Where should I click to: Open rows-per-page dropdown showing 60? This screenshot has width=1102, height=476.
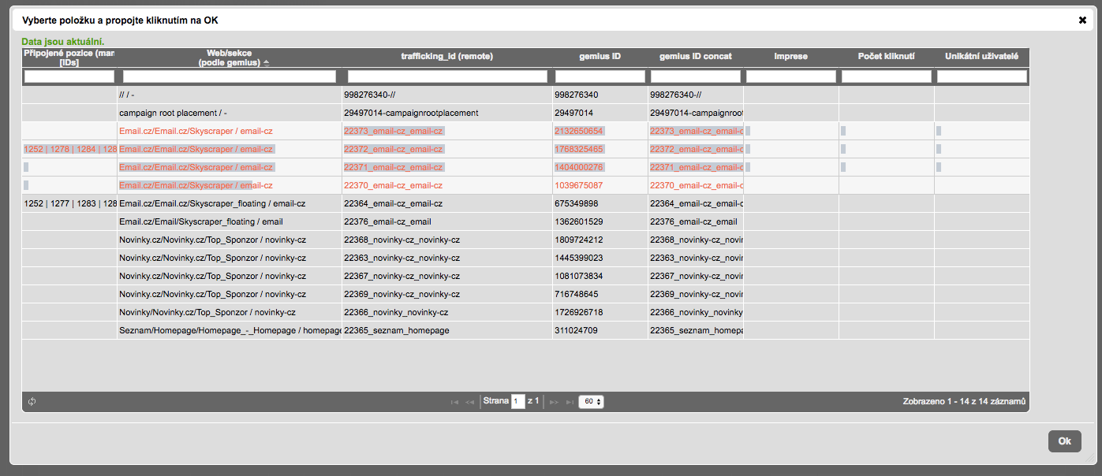[x=591, y=402]
